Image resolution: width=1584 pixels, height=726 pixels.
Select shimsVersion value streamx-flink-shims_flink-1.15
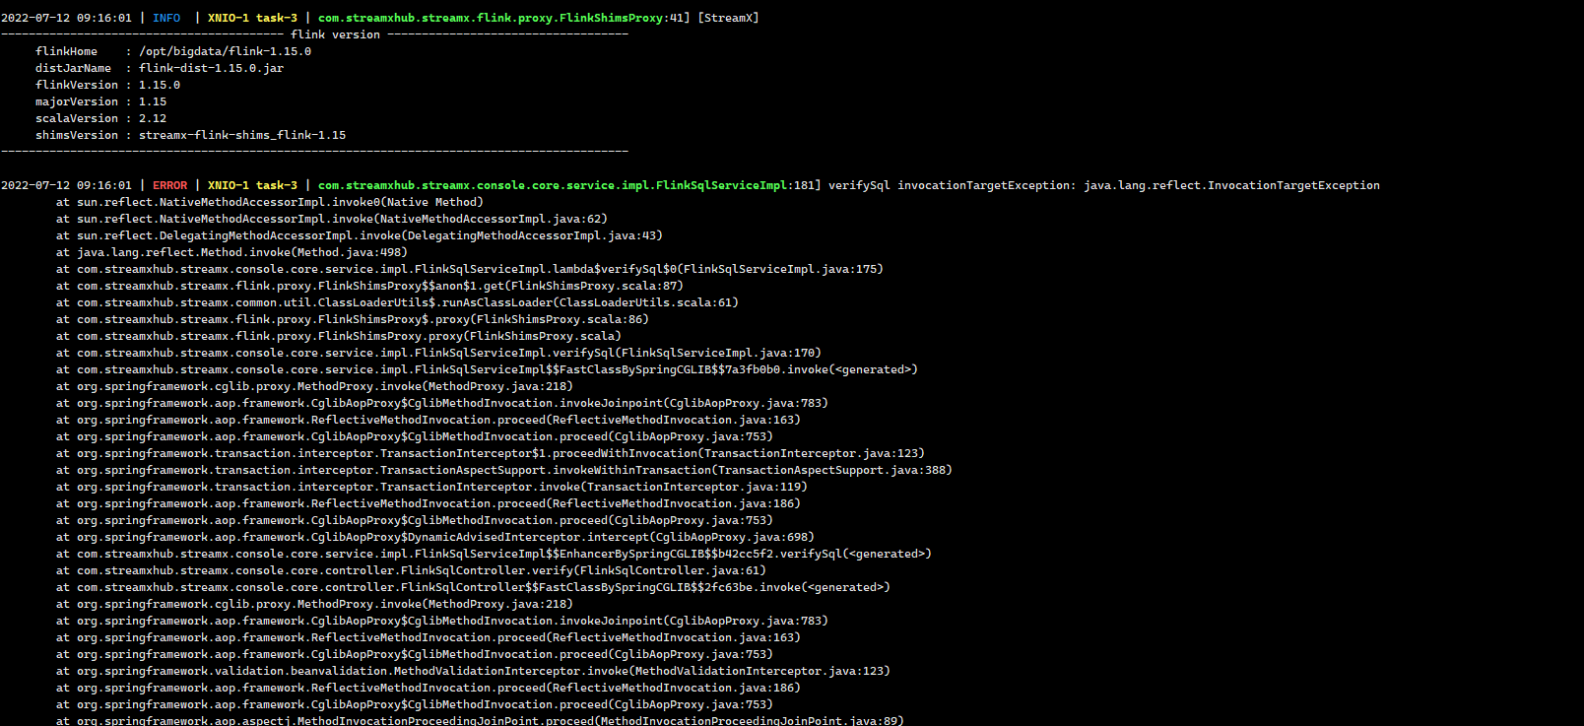(242, 135)
